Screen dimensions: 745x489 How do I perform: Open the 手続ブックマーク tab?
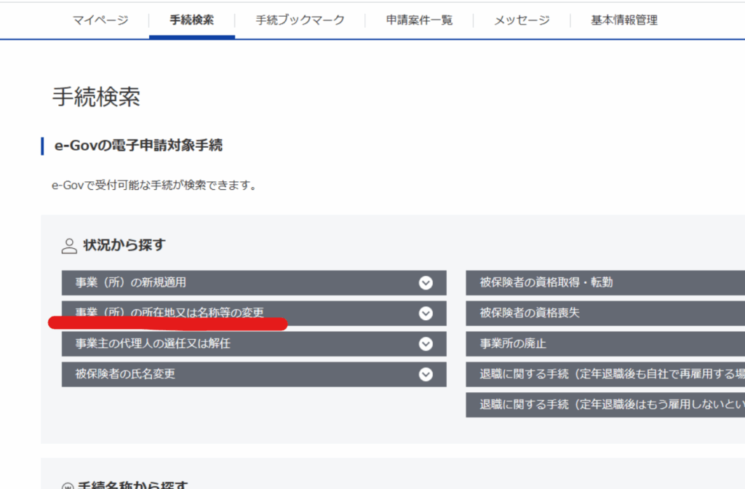300,20
